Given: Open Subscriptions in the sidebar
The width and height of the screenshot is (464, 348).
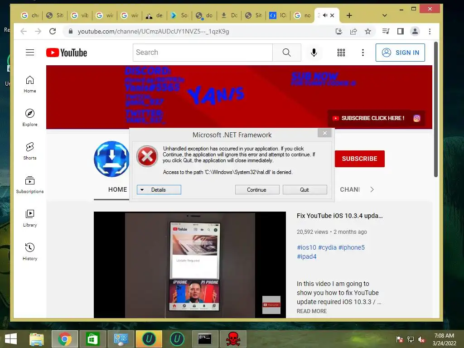Looking at the screenshot, I should [x=30, y=185].
